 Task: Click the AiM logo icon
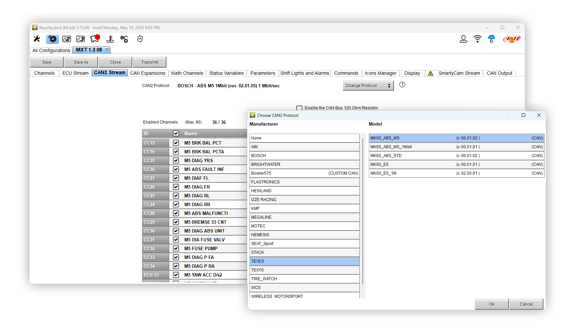(x=512, y=39)
